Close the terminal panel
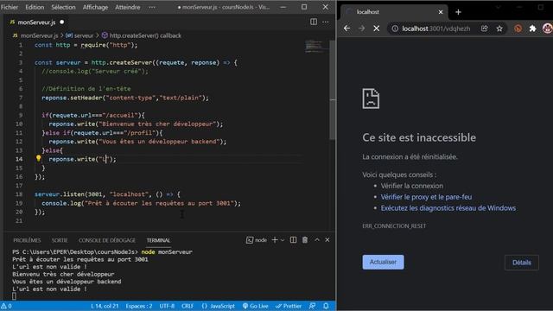The width and height of the screenshot is (553, 311). [327, 240]
